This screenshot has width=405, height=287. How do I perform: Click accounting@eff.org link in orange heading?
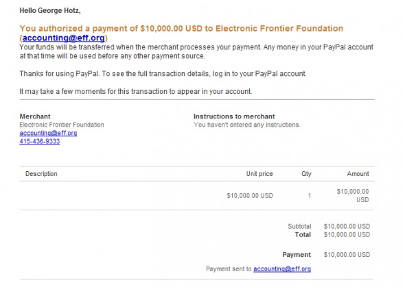pos(64,38)
